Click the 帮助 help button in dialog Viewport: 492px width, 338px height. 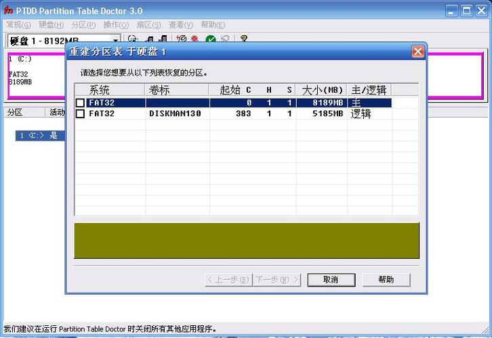[386, 280]
